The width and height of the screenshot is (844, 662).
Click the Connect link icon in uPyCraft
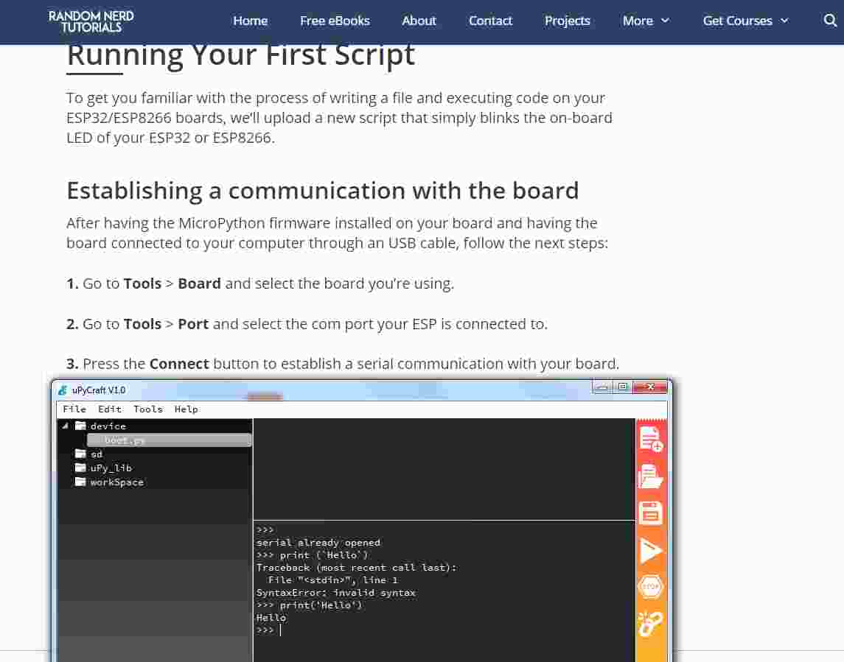coord(651,624)
